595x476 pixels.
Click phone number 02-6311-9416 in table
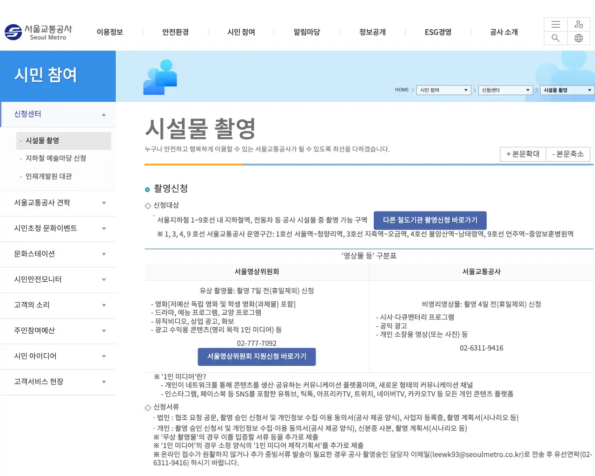tap(482, 348)
